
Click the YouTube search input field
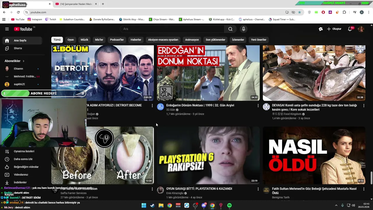pos(172,29)
